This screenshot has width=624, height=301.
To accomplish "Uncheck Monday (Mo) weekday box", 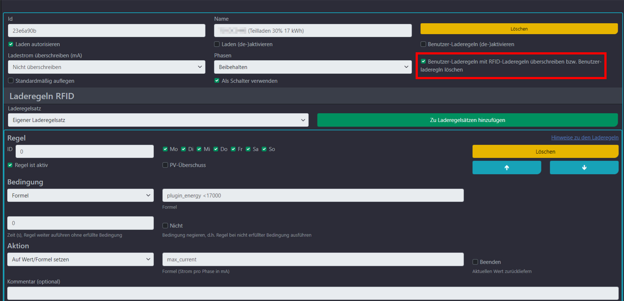I will tap(165, 149).
